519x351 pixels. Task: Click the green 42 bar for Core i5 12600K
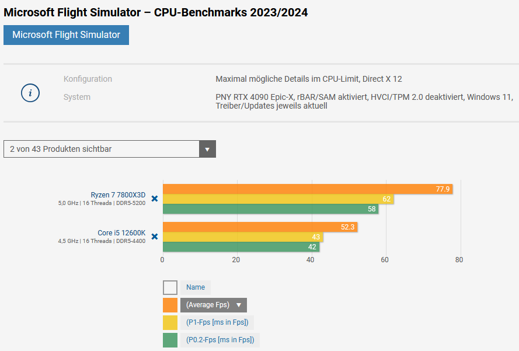click(x=241, y=247)
